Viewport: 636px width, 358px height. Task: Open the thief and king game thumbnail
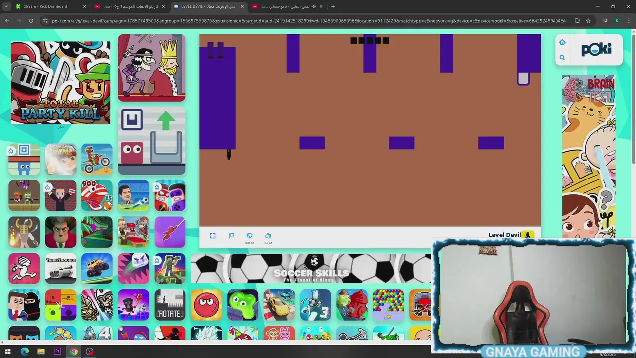152,68
